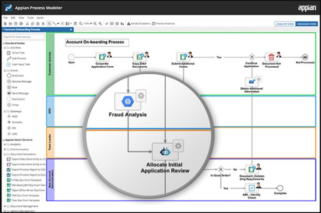Click the Complete end event node

[280, 188]
